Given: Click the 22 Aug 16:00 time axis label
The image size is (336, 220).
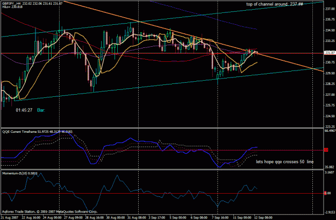Looking at the screenshot, I should [31, 217].
